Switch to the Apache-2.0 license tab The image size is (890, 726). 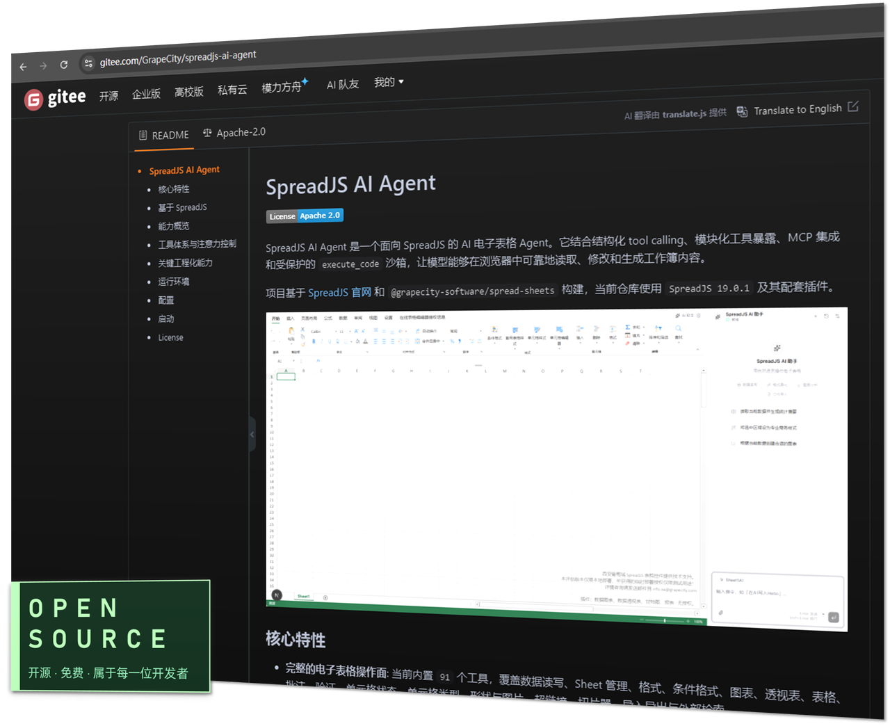click(x=234, y=132)
